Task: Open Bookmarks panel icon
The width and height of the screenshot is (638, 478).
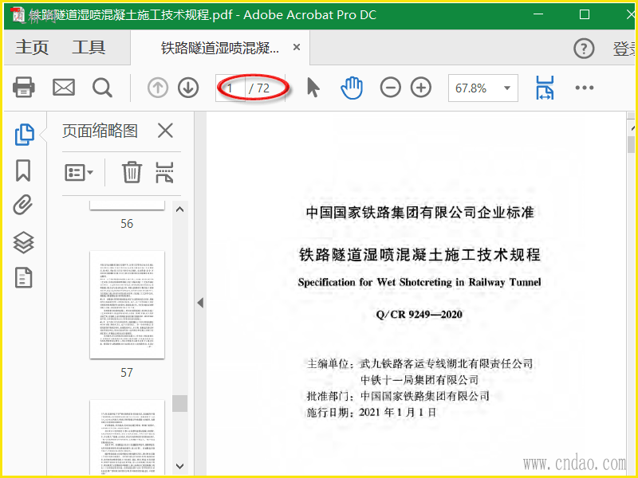Action: 23,170
